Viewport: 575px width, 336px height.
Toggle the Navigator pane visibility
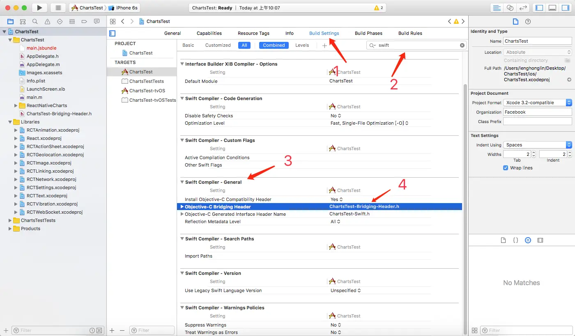(x=540, y=8)
